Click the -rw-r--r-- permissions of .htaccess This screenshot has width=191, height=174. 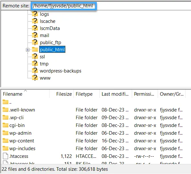144,156
